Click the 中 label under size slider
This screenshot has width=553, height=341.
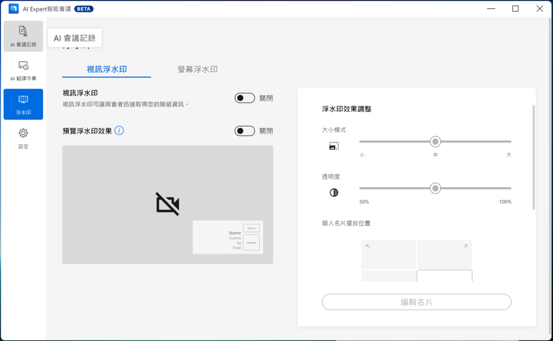[x=436, y=155]
